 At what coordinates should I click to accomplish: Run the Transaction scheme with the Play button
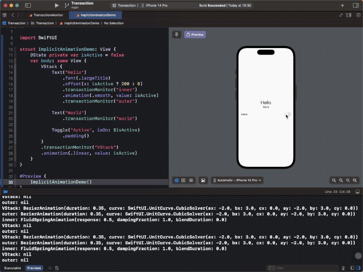click(x=56, y=5)
